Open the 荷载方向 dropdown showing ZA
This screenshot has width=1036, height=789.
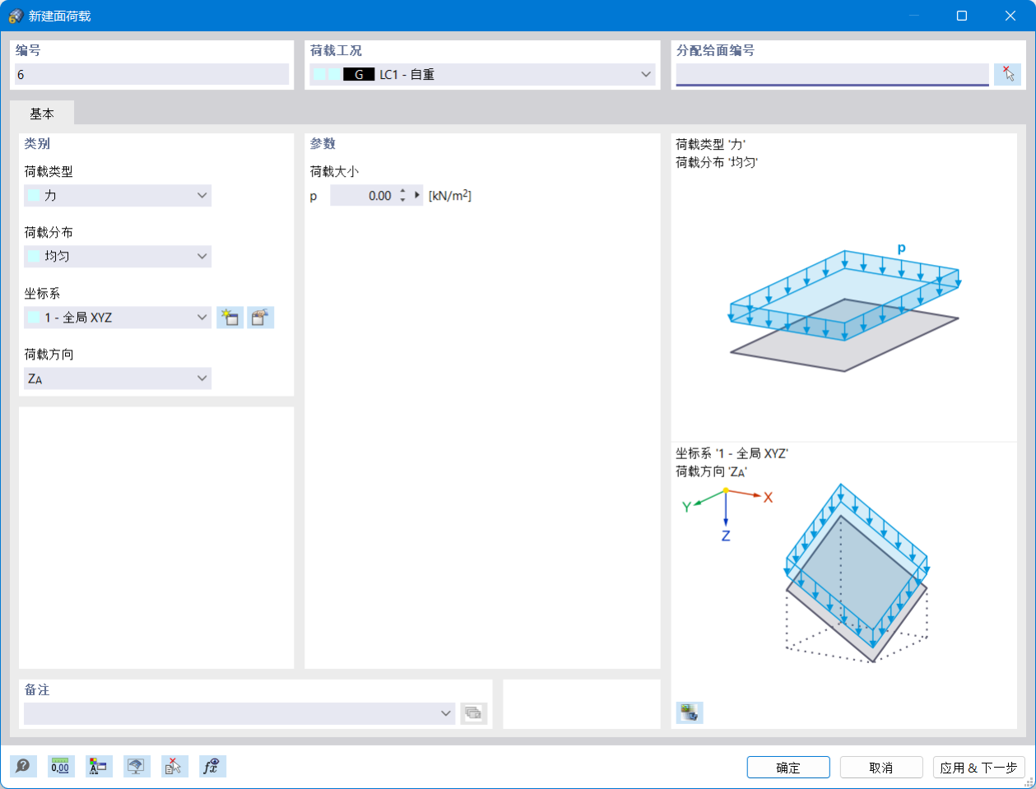coord(118,378)
